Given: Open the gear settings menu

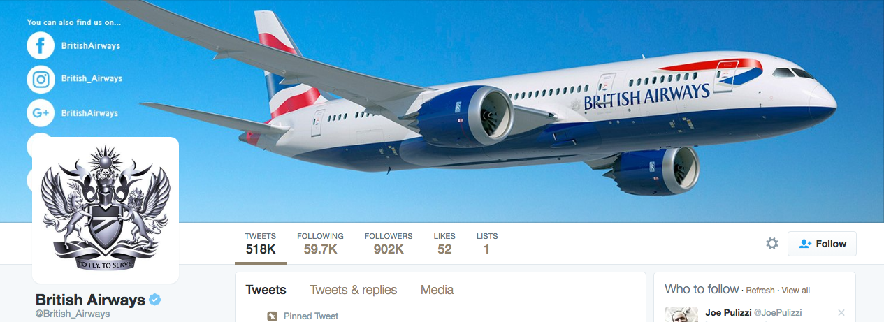Looking at the screenshot, I should coord(772,244).
